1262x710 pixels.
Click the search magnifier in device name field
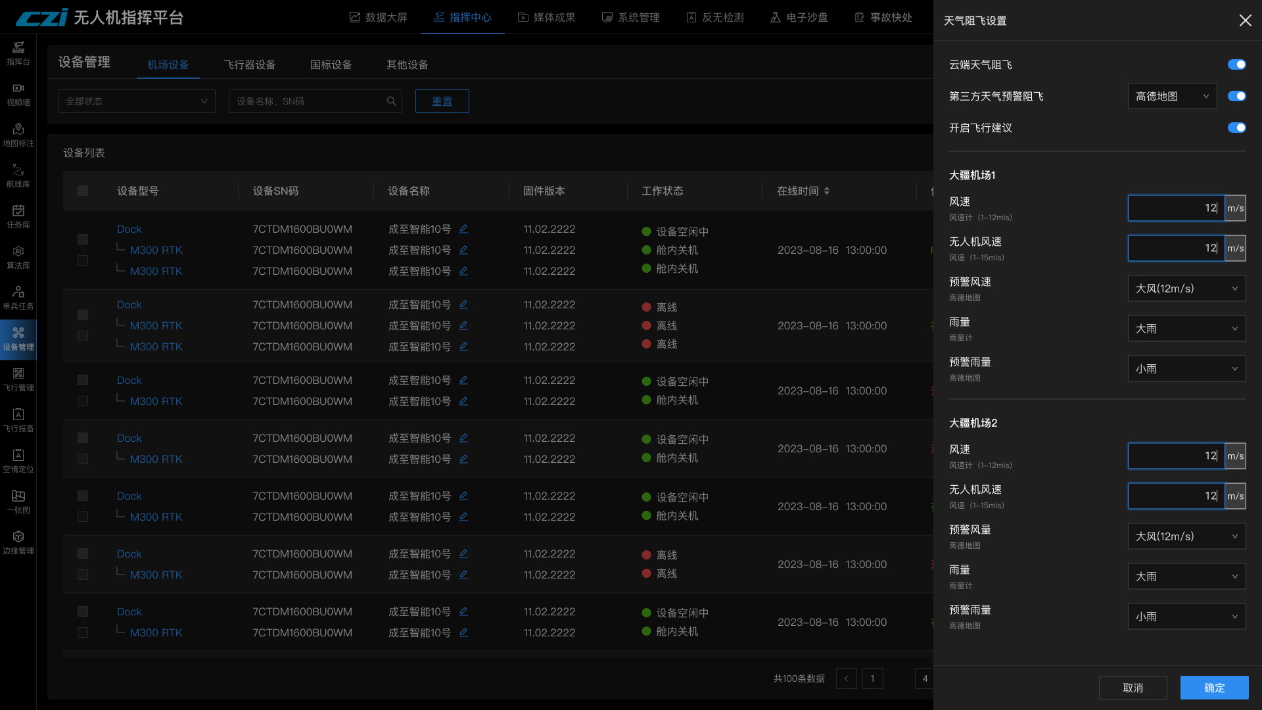click(392, 101)
